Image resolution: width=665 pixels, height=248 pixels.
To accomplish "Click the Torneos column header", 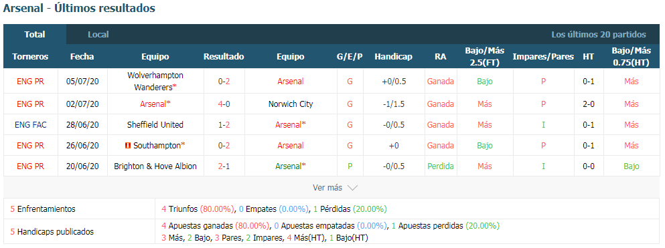I will pyautogui.click(x=31, y=57).
